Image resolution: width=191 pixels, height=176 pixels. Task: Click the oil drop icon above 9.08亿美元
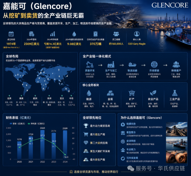(74, 34)
